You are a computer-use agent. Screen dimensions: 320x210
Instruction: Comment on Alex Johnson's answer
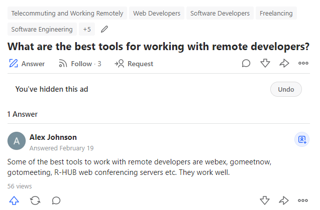tap(56, 200)
